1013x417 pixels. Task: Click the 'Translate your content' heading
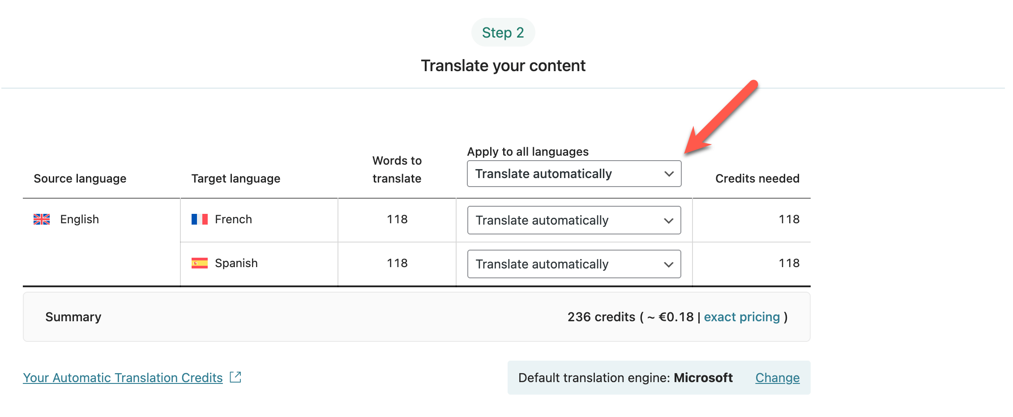[503, 66]
